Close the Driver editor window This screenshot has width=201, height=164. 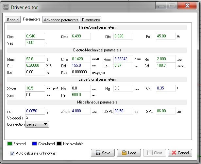187,6
